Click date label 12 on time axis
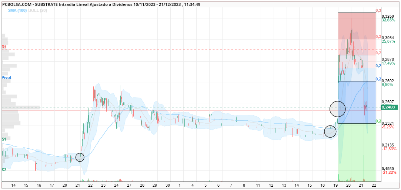 click(x=271, y=185)
